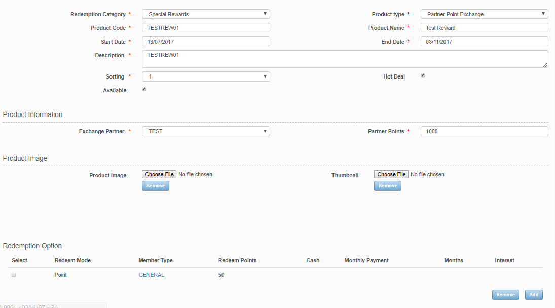Open the GENERAL member type link
This screenshot has width=555, height=308.
click(151, 275)
